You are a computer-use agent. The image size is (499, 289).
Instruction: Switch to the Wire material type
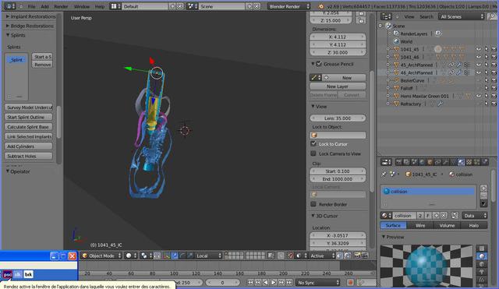click(420, 225)
